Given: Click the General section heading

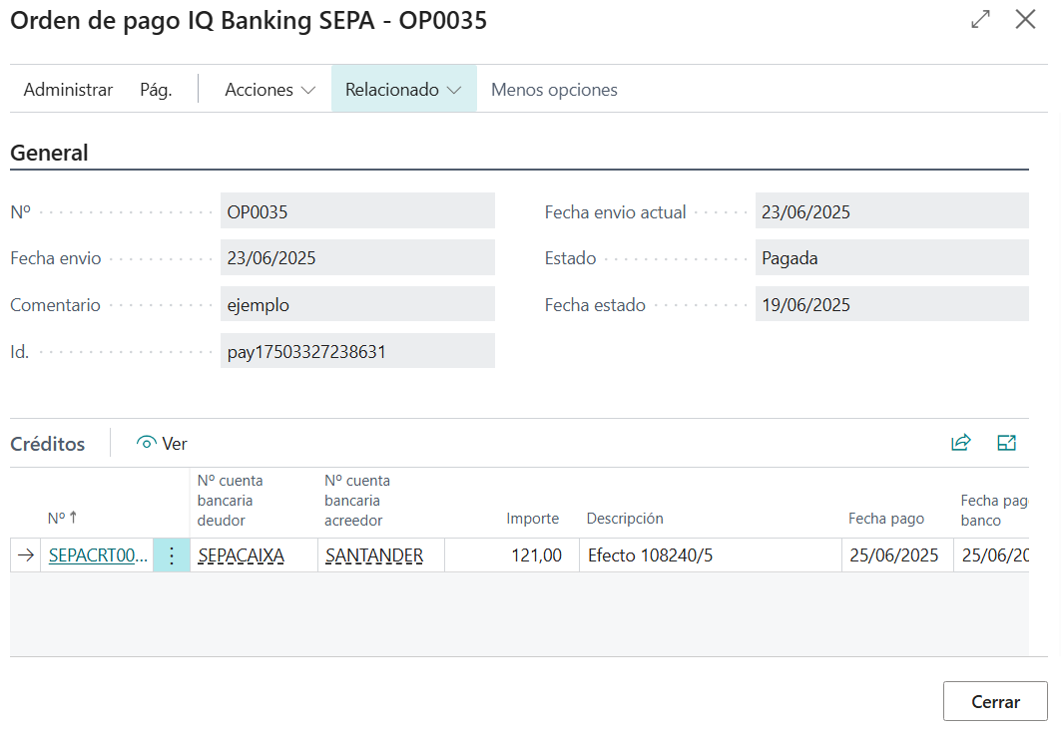Looking at the screenshot, I should (49, 154).
